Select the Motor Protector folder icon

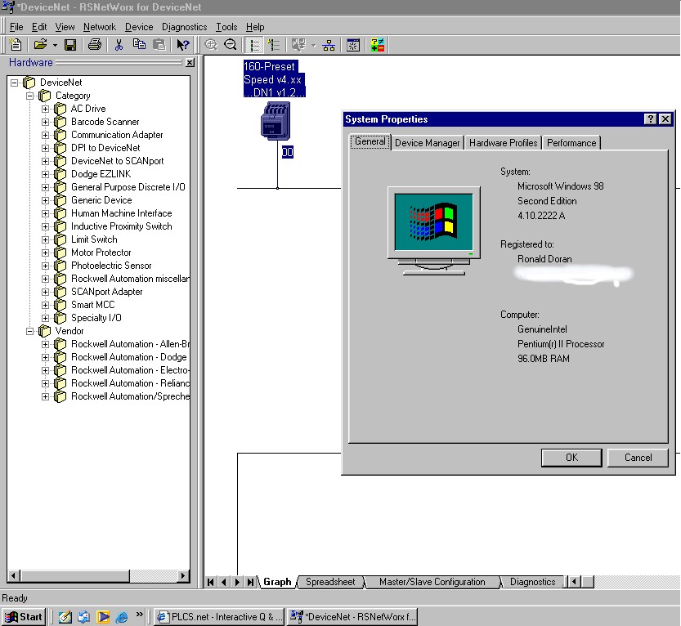(60, 253)
